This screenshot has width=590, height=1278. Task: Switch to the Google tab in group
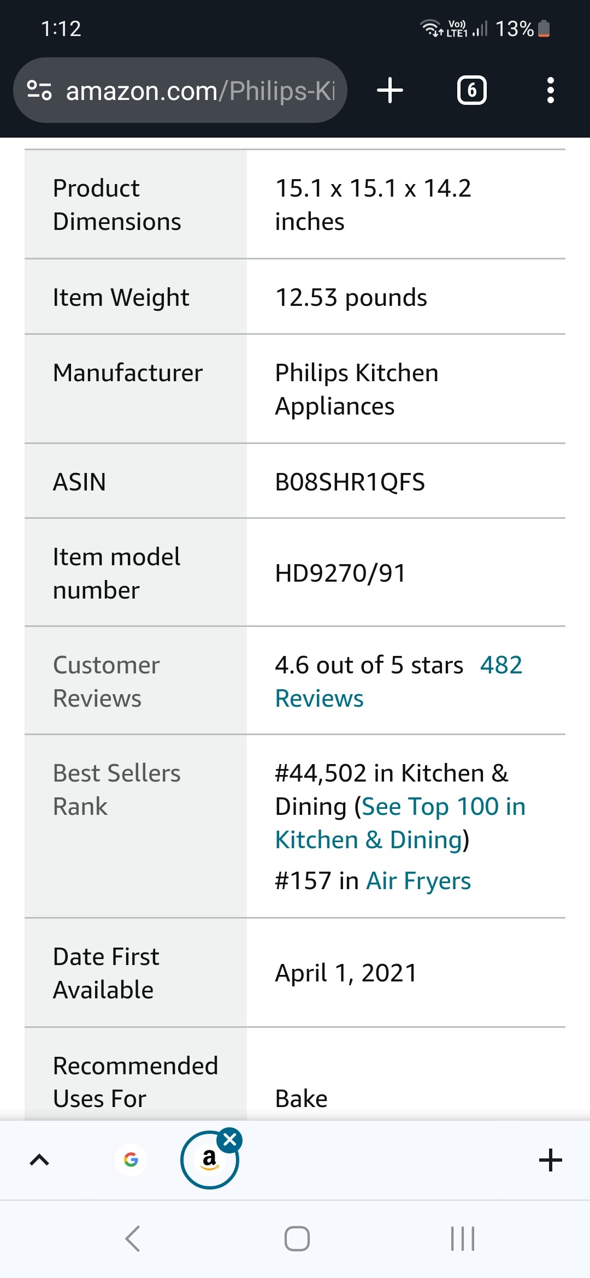click(x=131, y=1159)
